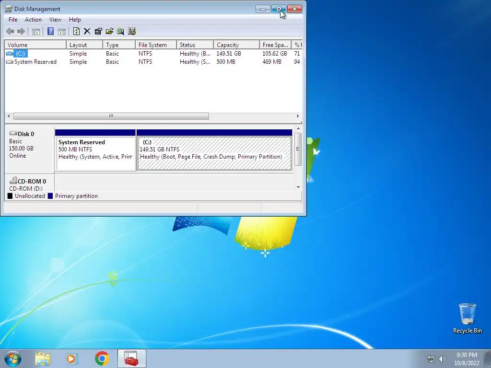Click the disk pane vertical scrollbar thumb
491x368 pixels.
click(298, 149)
